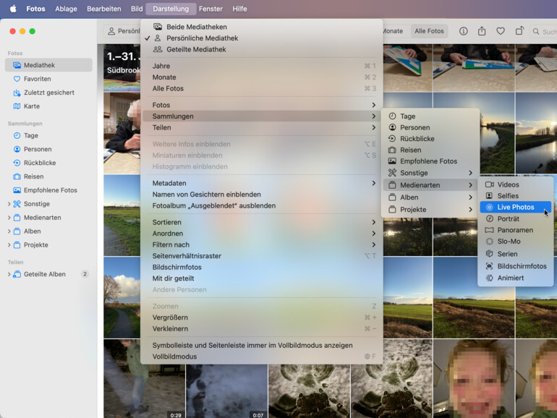Screen dimensions: 557x418
Task: Click the search field in the toolbar
Action: (x=544, y=31)
